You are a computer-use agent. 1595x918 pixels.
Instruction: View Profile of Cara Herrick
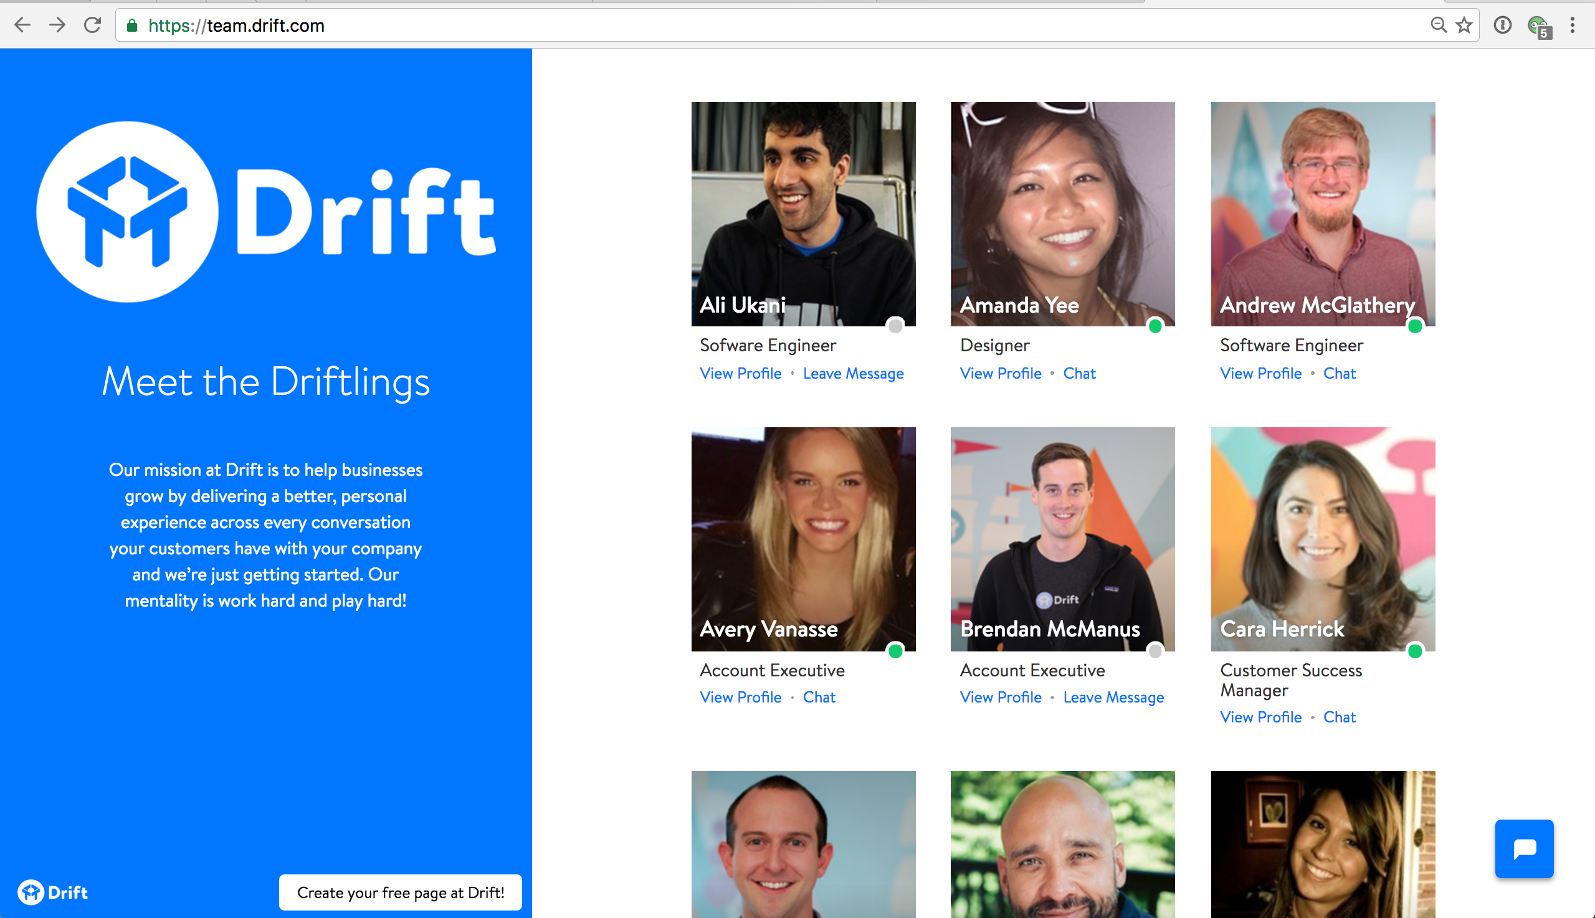1261,717
